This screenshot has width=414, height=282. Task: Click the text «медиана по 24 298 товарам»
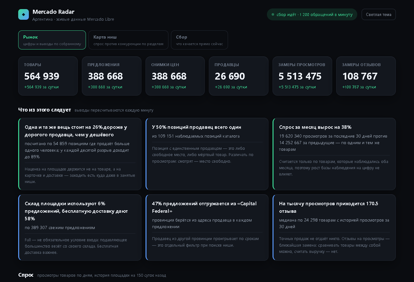point(307,220)
